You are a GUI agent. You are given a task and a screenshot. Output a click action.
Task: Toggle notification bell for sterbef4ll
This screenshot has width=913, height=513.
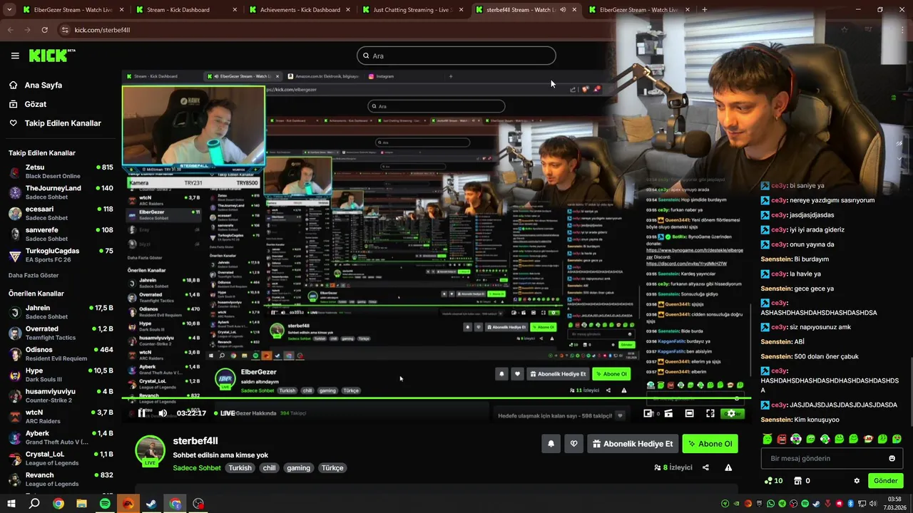pos(551,444)
